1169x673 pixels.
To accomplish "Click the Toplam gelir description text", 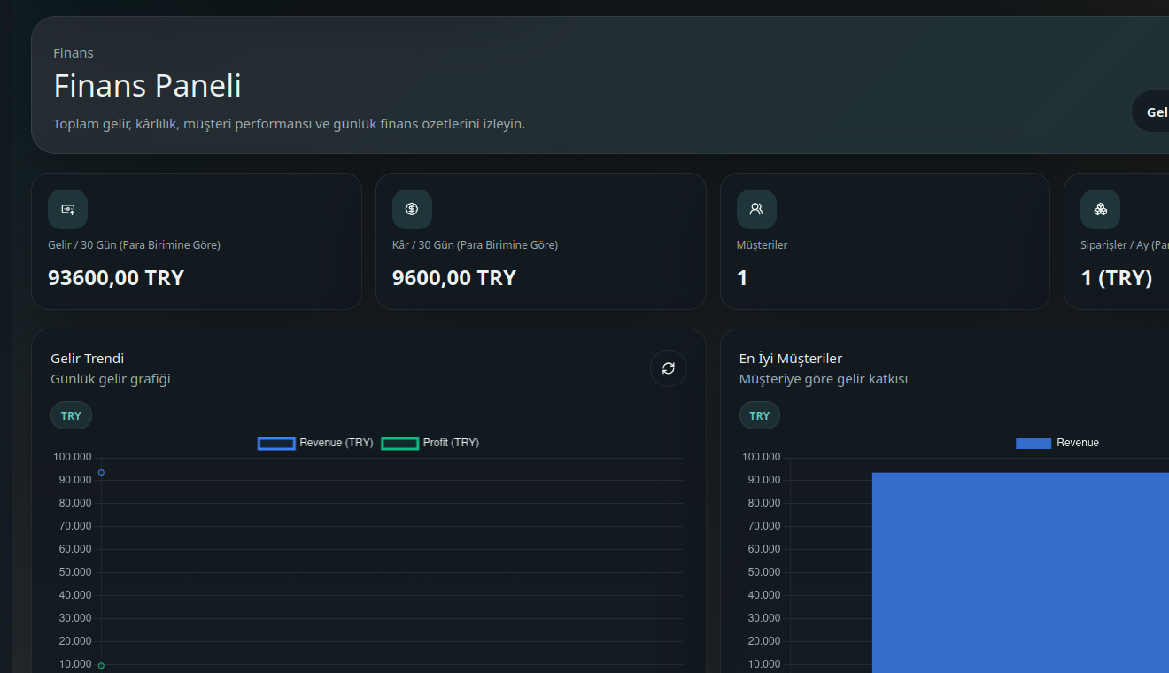I will pos(290,124).
